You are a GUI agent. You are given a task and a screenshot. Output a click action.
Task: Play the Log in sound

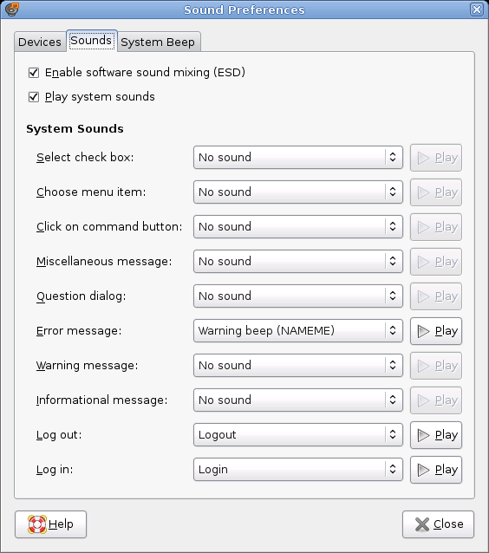436,470
